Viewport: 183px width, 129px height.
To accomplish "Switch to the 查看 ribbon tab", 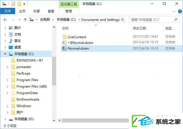I will pos(51,11).
